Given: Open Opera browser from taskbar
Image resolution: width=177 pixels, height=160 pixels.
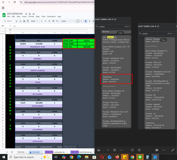Looking at the screenshot, I should click(102, 157).
